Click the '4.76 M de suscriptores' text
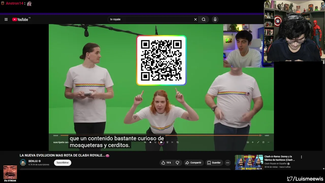The width and height of the screenshot is (325, 183). click(39, 165)
